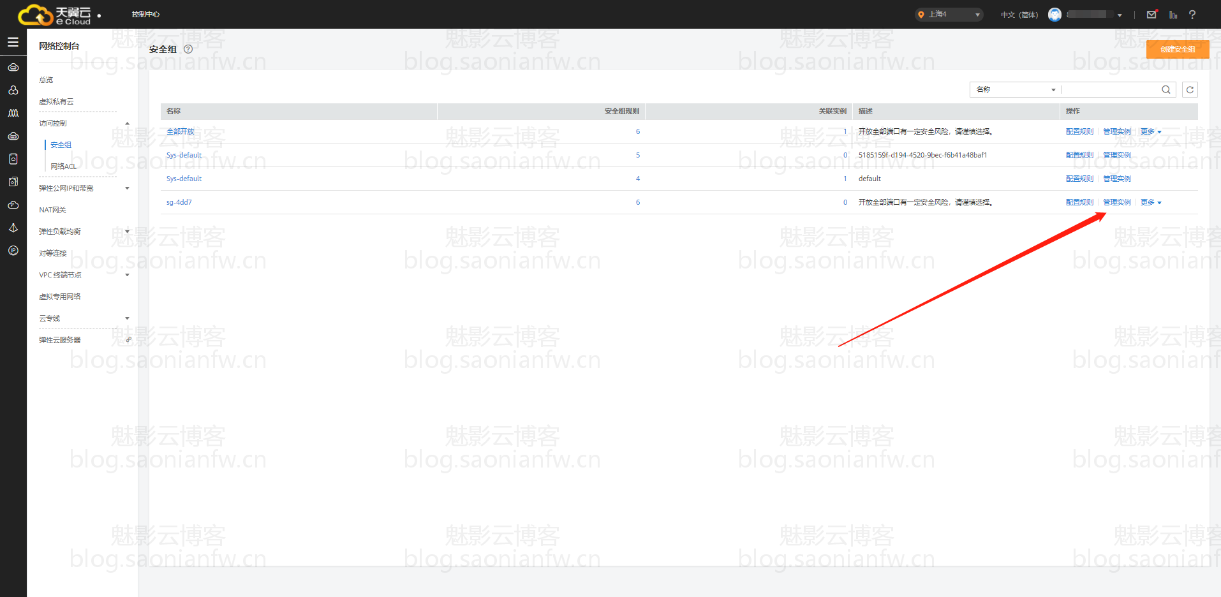Collapse the 访问控制 menu section
This screenshot has width=1221, height=597.
pos(127,123)
